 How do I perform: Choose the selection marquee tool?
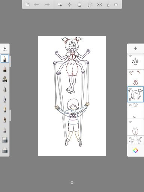click(60, 4)
